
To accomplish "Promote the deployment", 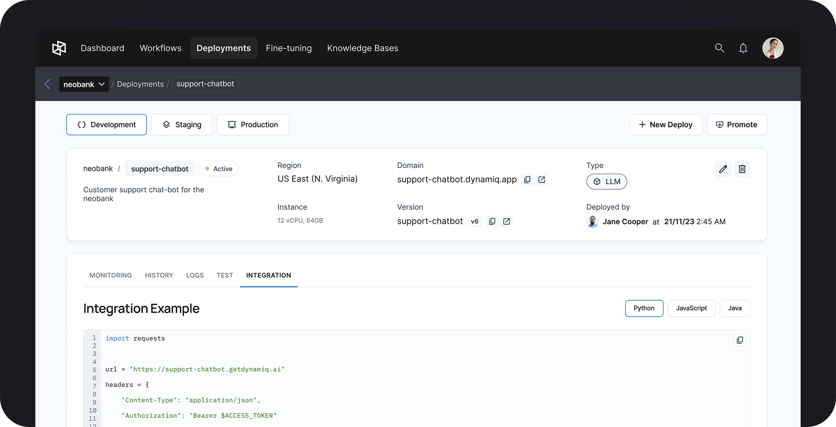I will click(737, 124).
